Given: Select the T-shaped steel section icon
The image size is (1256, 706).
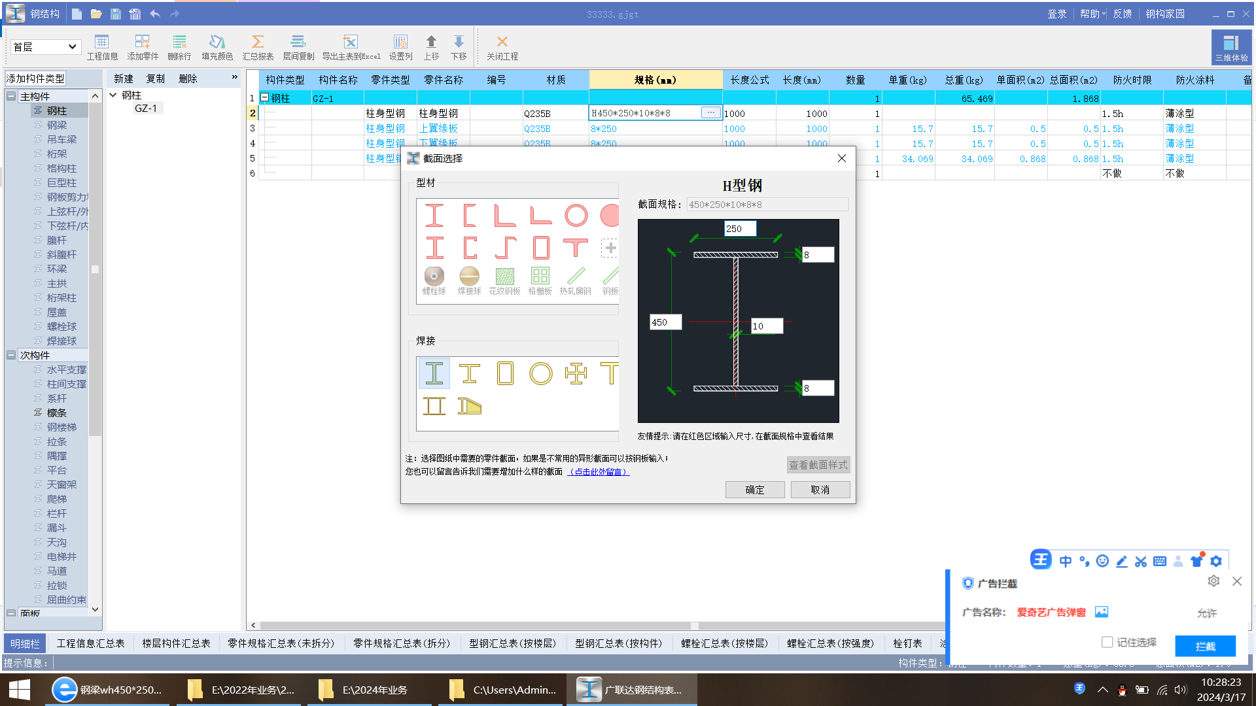Looking at the screenshot, I should [576, 248].
